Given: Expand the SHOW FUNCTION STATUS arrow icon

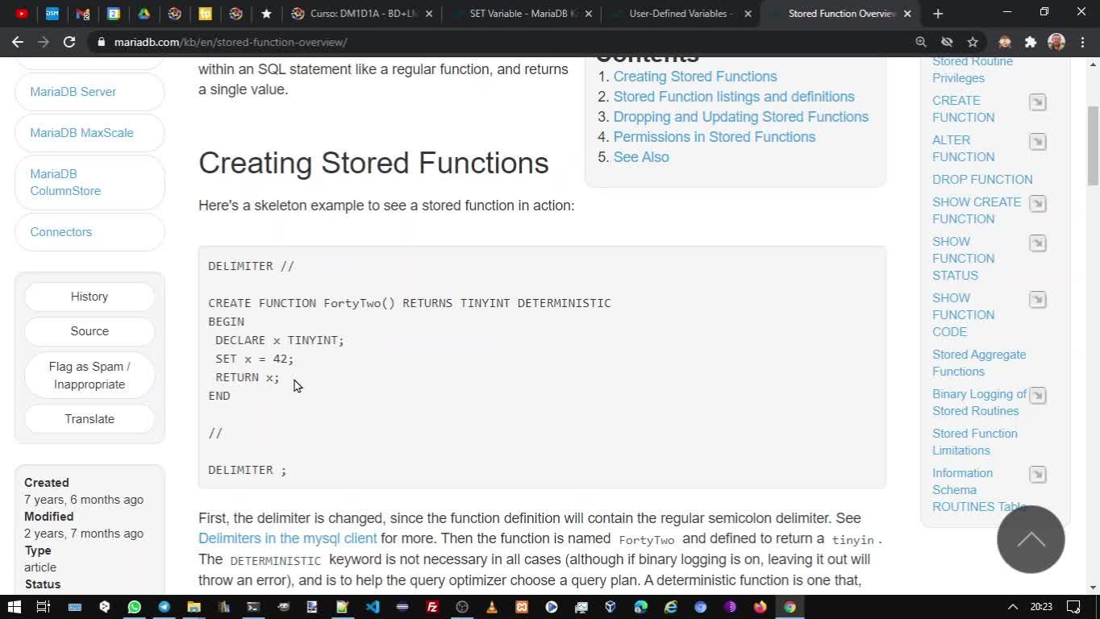Looking at the screenshot, I should pyautogui.click(x=1037, y=243).
